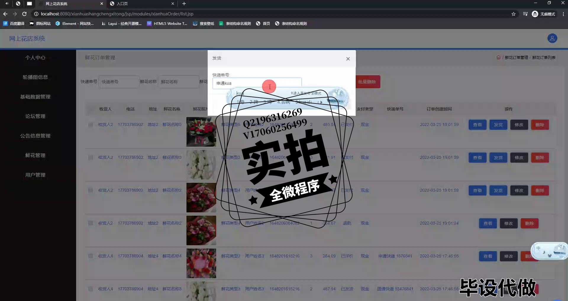
Task: Open the browser three-dot menu
Action: [563, 14]
